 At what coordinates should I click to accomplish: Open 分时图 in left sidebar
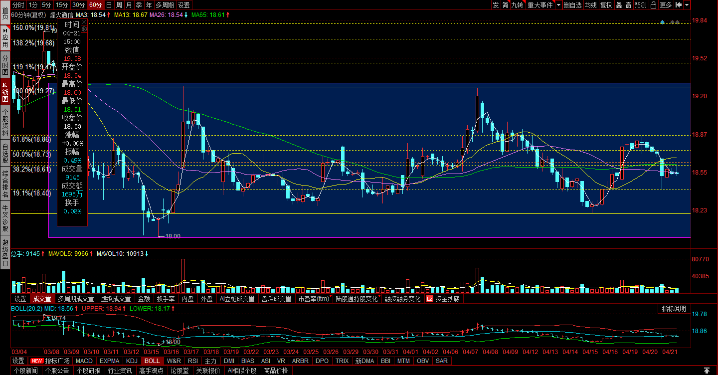pyautogui.click(x=5, y=65)
